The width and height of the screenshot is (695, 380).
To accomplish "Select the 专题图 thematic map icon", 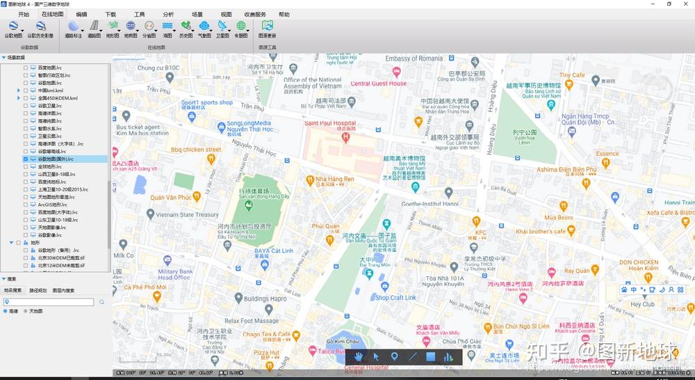I will click(240, 26).
